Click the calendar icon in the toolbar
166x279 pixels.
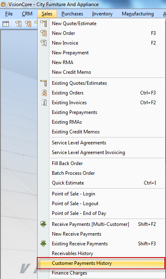tap(6, 24)
